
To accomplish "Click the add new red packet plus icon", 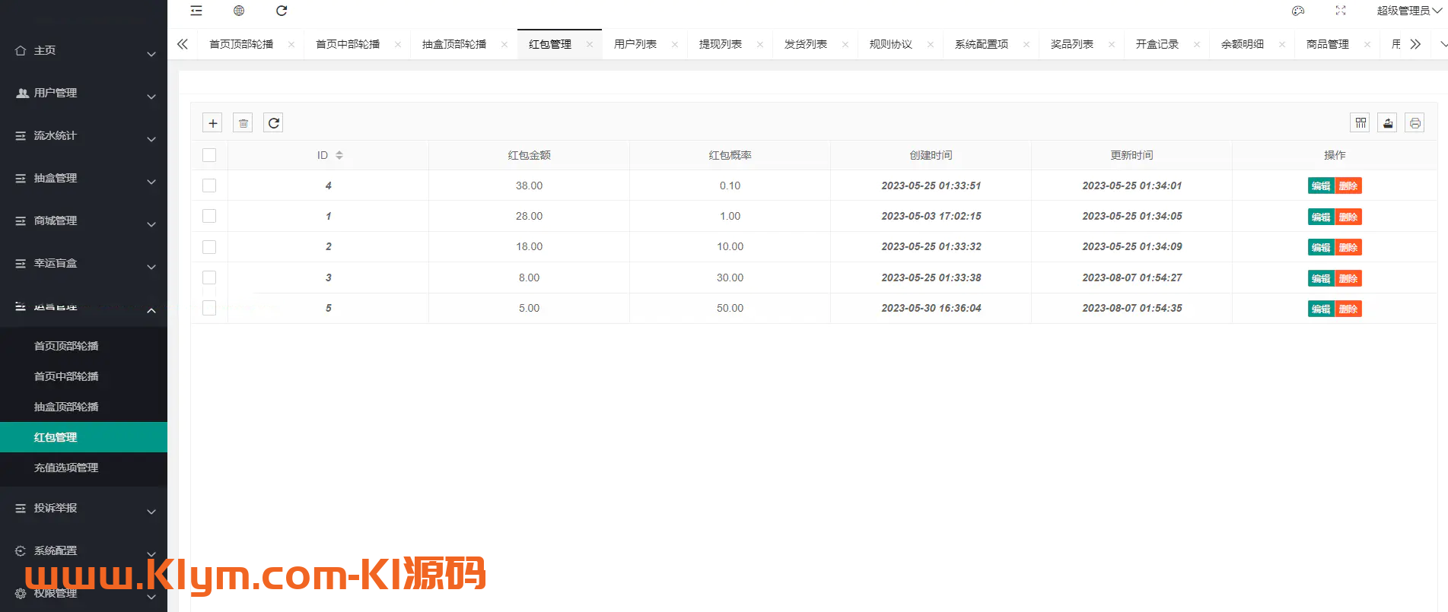I will pos(213,123).
